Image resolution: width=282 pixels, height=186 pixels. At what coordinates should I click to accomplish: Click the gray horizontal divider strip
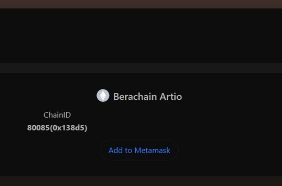pyautogui.click(x=141, y=68)
